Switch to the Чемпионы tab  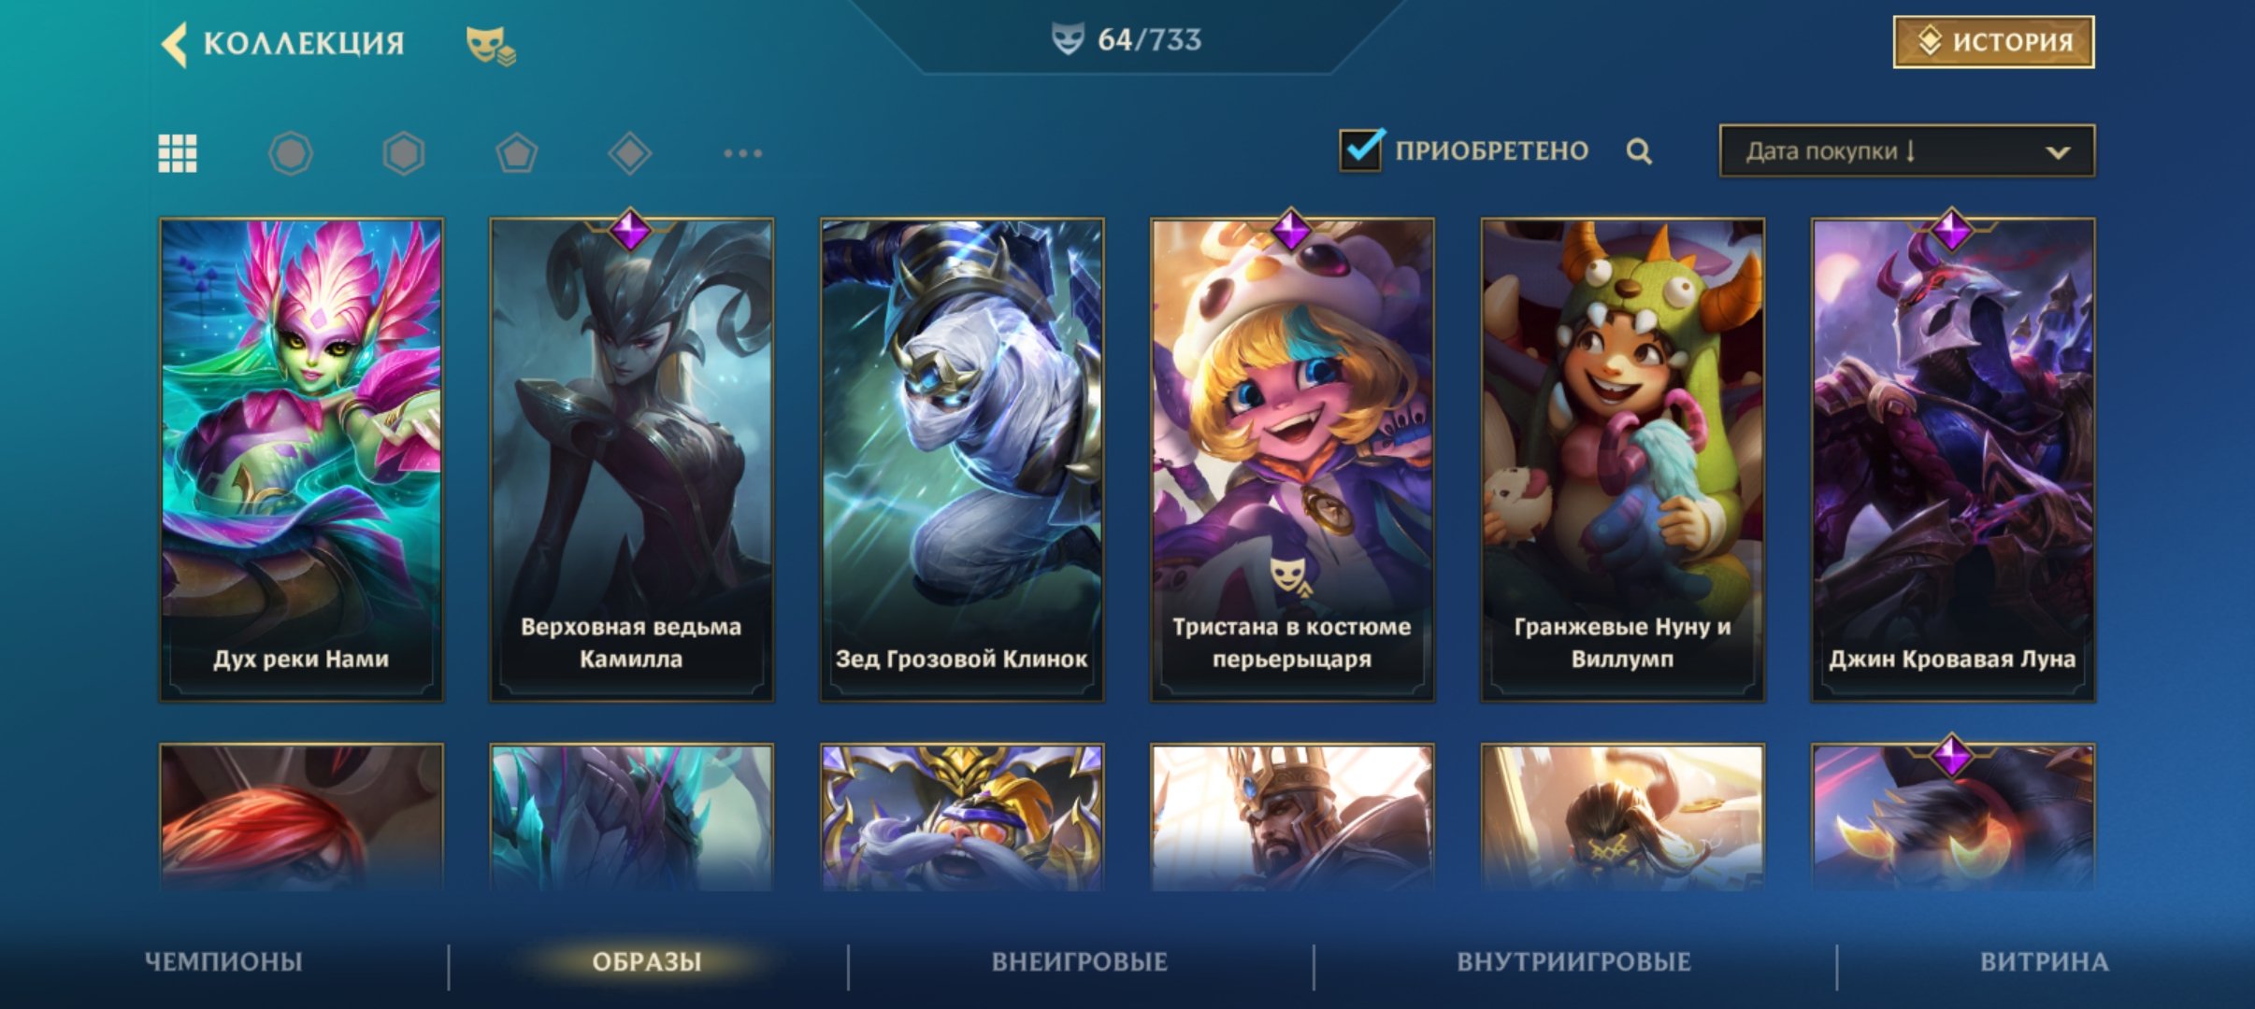pos(223,961)
